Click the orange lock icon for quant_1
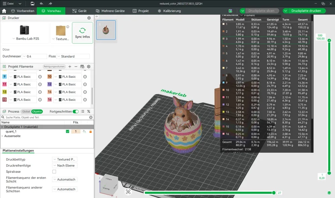335x198 pixels. (x=90, y=132)
